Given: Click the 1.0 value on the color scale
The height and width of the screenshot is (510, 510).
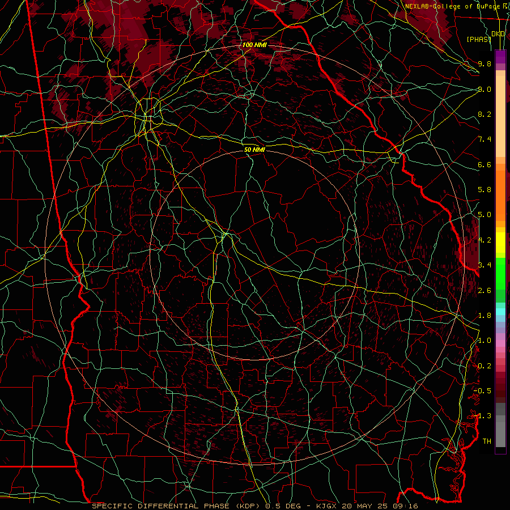Looking at the screenshot, I should pyautogui.click(x=484, y=341).
